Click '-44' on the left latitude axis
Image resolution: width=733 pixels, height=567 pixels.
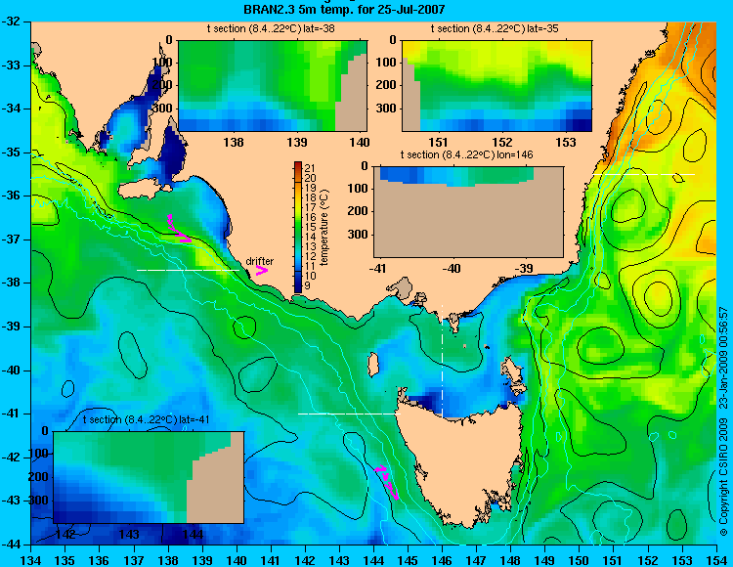[12, 545]
